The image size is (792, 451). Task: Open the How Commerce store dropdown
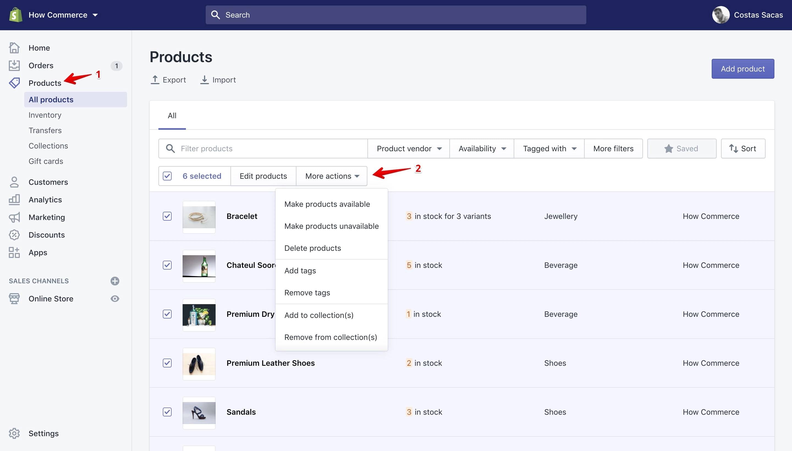pyautogui.click(x=63, y=15)
